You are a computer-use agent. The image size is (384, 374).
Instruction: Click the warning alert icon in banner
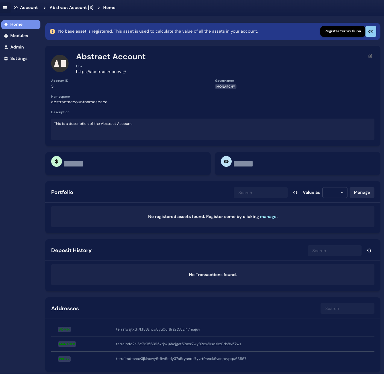52,31
